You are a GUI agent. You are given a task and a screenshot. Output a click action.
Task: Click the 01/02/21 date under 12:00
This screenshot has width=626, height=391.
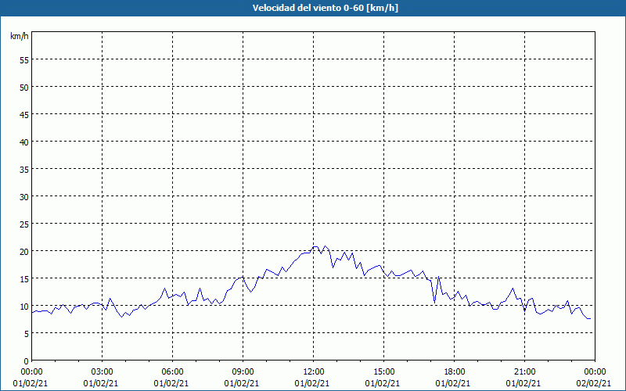pos(311,383)
